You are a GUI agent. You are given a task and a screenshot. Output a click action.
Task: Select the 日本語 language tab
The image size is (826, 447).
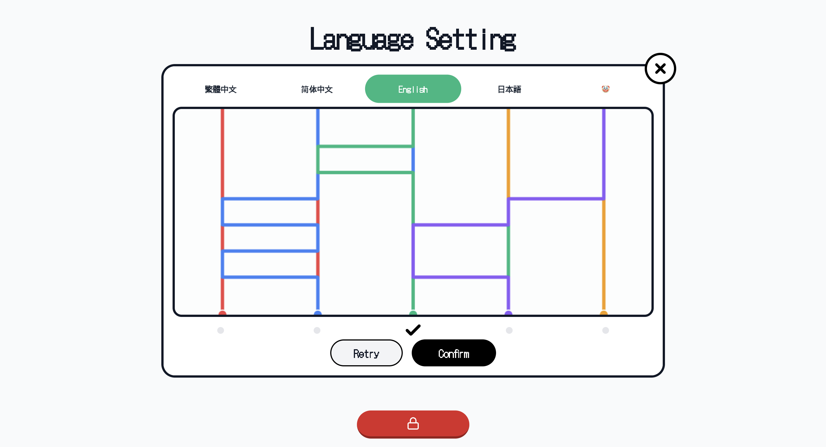[509, 89]
